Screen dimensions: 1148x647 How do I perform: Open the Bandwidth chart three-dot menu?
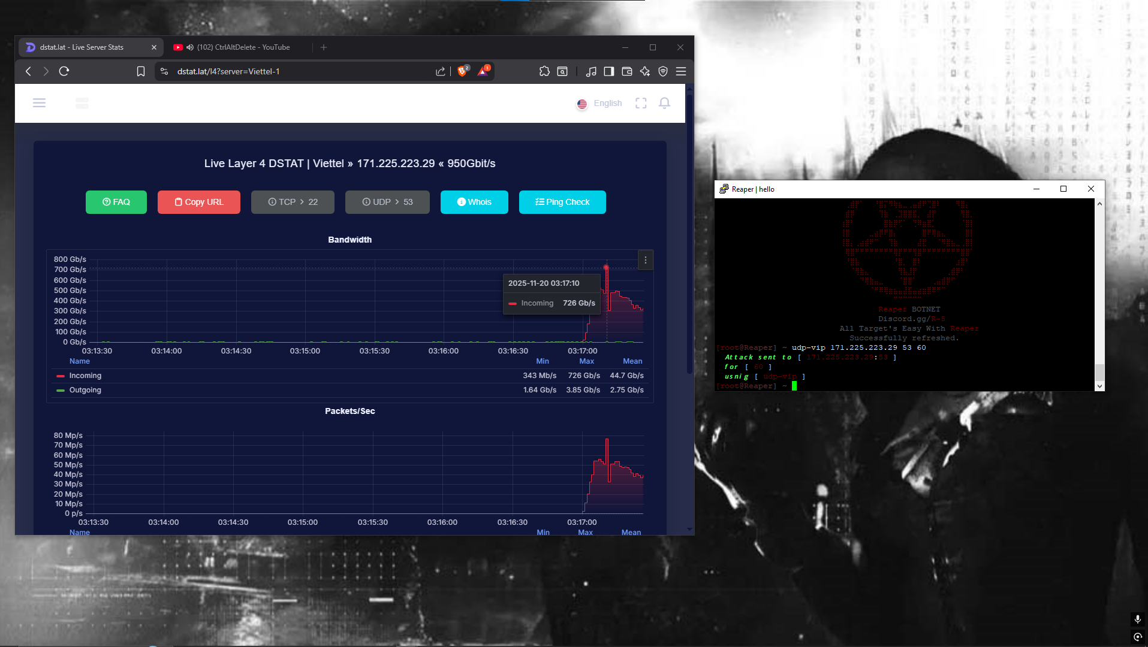pos(646,260)
